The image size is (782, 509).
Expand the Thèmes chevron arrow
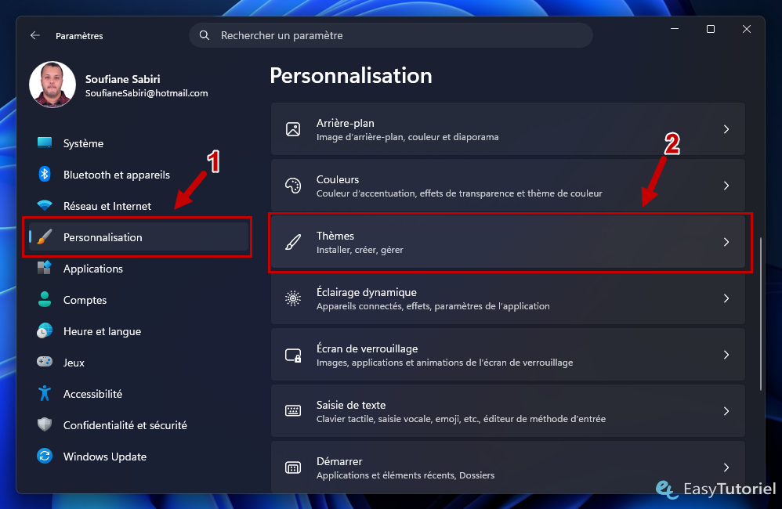pos(726,242)
